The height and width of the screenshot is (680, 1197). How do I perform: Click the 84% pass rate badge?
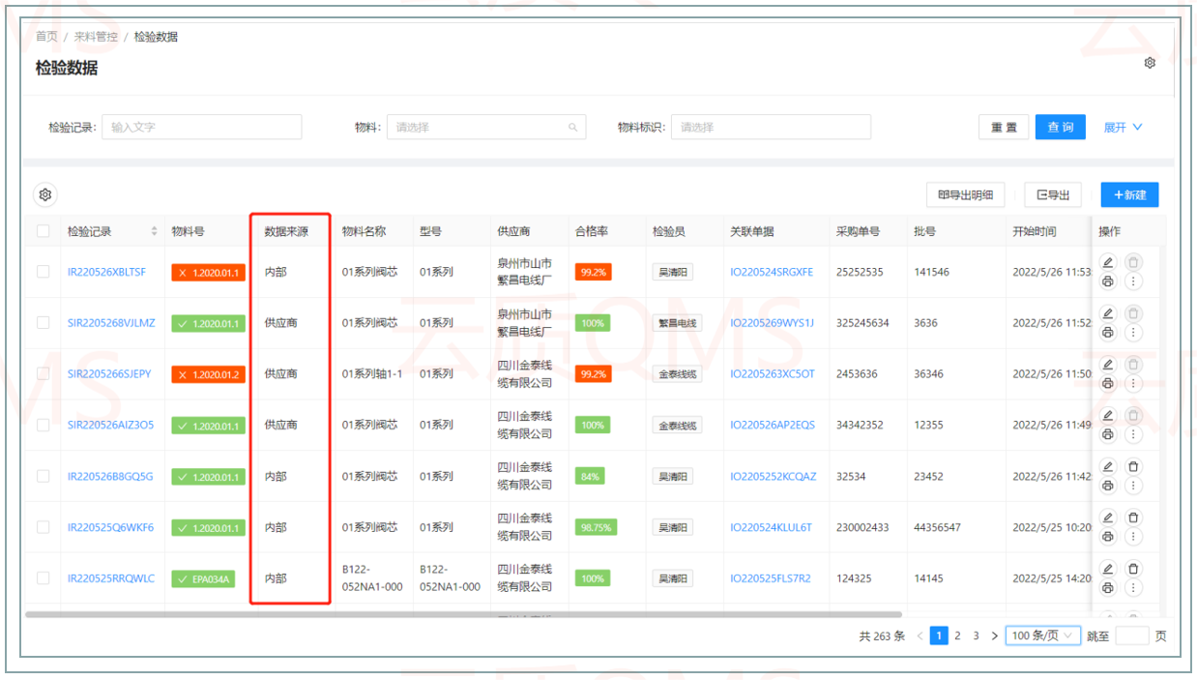pos(590,476)
